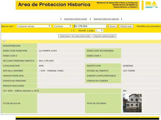161x120 pixels.
Task: Open the facade photo thumbnail
Action: pos(132,103)
